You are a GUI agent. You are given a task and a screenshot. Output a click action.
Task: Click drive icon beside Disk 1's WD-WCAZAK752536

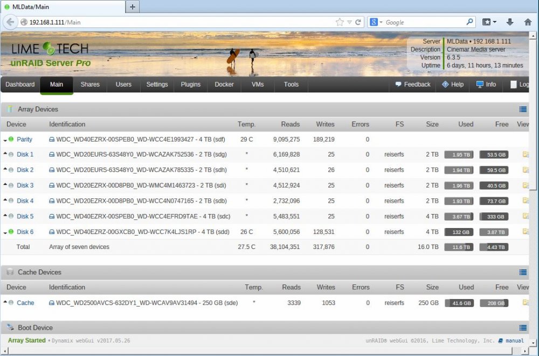coord(52,155)
